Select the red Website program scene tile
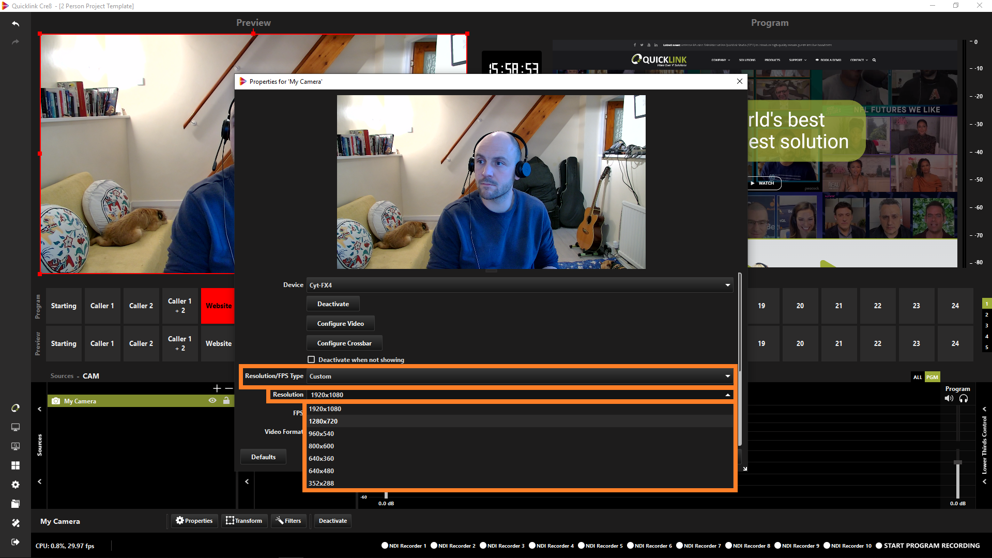Image resolution: width=992 pixels, height=558 pixels. (218, 306)
